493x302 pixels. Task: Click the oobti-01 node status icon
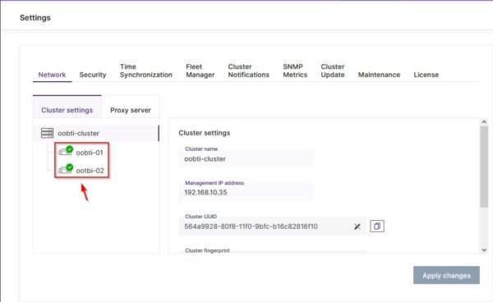click(66, 151)
